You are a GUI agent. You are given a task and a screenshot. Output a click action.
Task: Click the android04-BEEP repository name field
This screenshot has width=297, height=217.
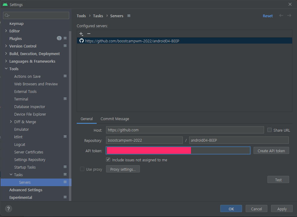239,140
